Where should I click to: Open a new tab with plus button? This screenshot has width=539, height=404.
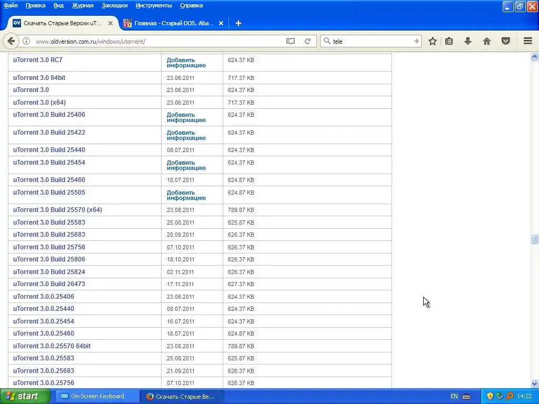(238, 23)
